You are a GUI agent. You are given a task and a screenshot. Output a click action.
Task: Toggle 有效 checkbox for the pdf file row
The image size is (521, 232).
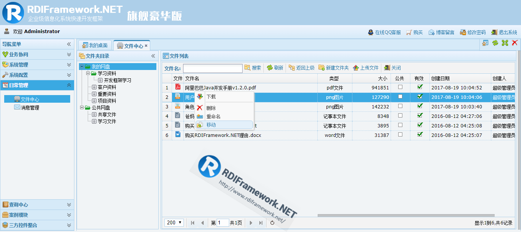tap(420, 87)
